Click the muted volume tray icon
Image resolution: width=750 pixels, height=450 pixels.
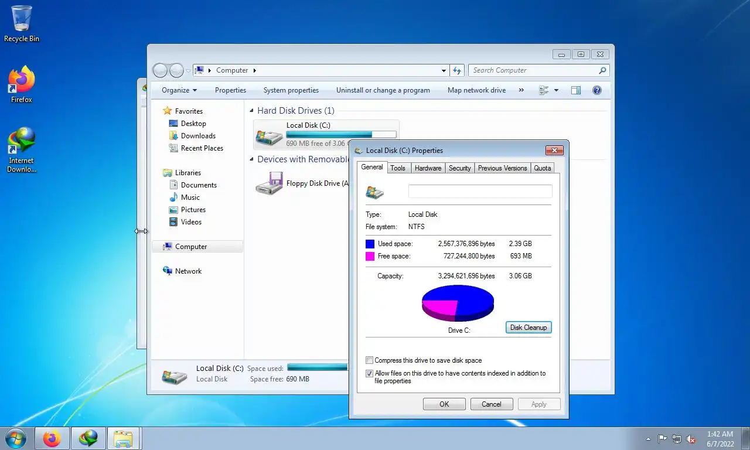(691, 439)
